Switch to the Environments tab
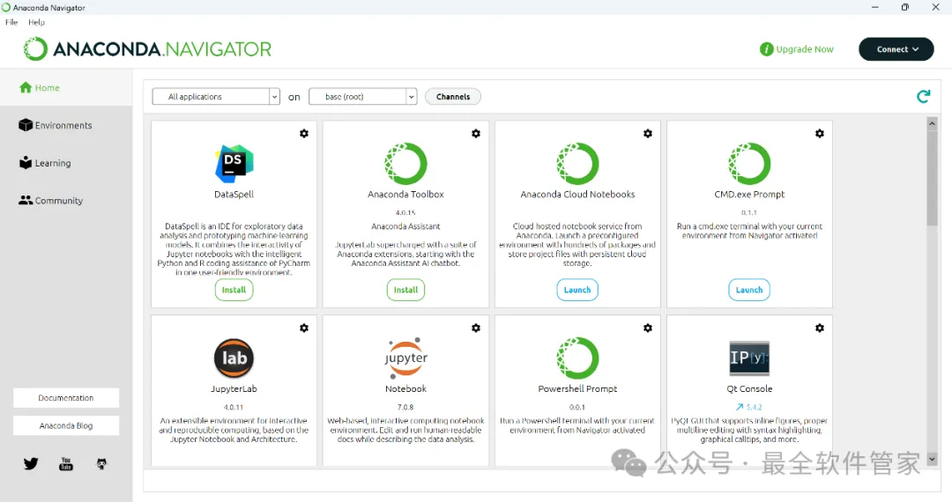The width and height of the screenshot is (952, 502). (x=65, y=125)
